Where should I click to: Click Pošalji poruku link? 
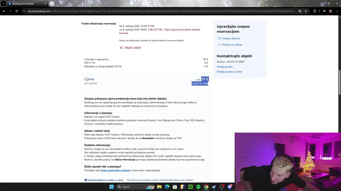point(225,67)
